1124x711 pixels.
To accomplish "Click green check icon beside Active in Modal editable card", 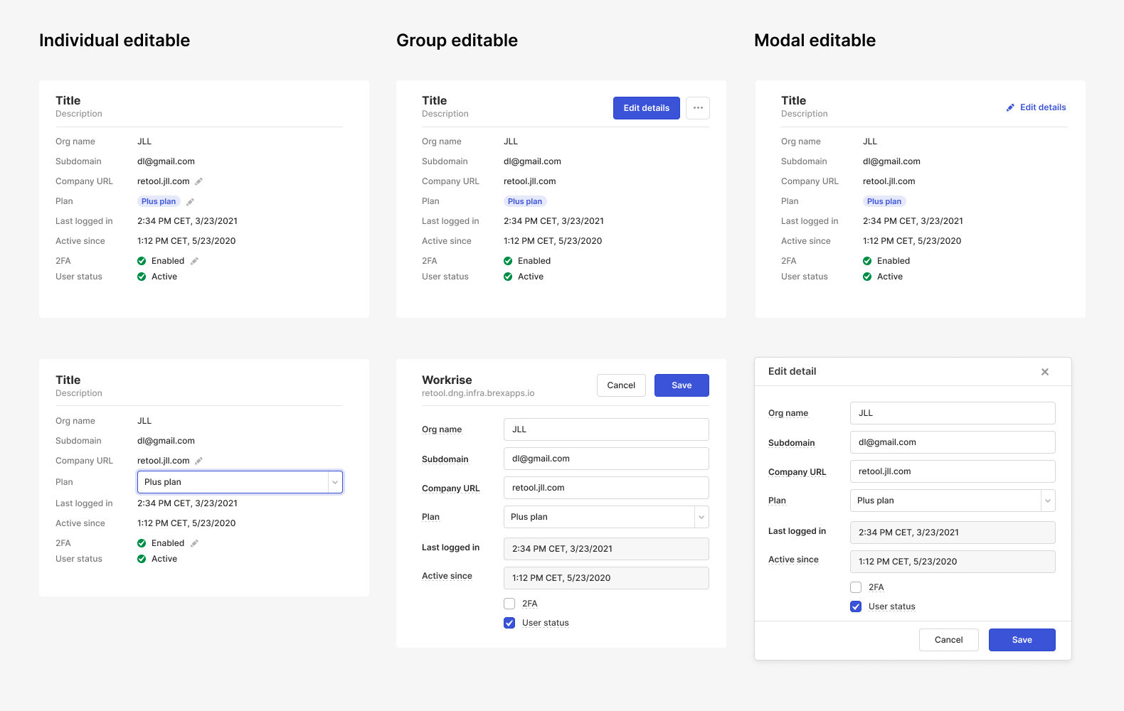I will pos(867,277).
